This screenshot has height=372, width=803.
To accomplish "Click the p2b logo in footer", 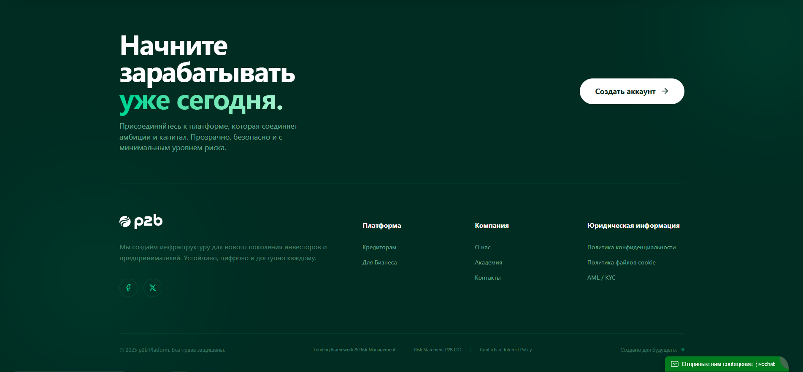I will tap(141, 221).
